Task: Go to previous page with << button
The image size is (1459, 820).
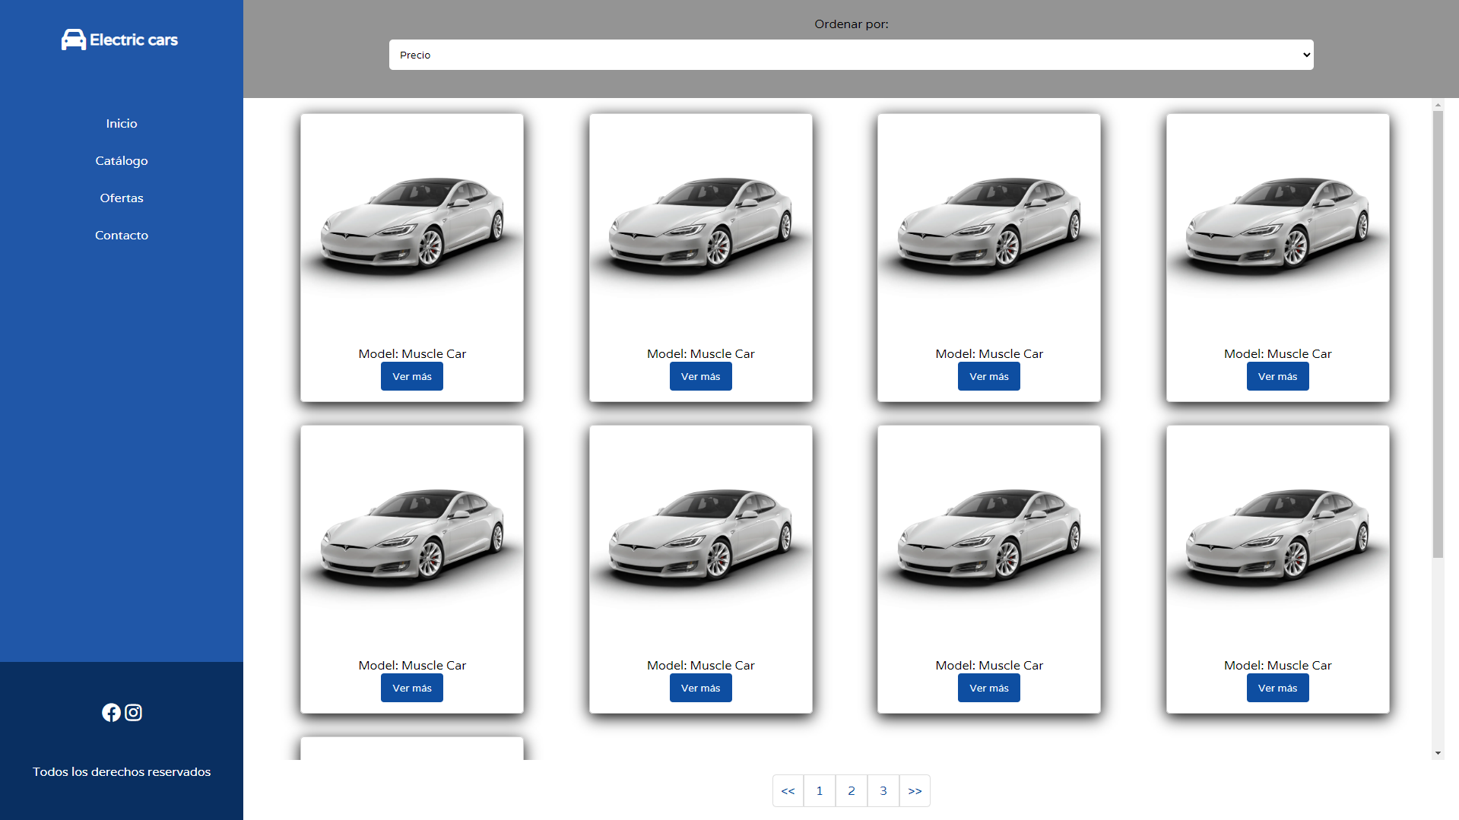Action: [x=788, y=790]
